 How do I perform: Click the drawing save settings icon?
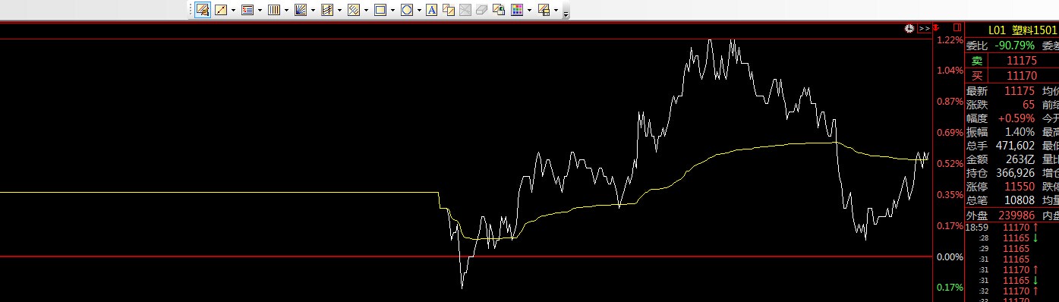coord(544,10)
